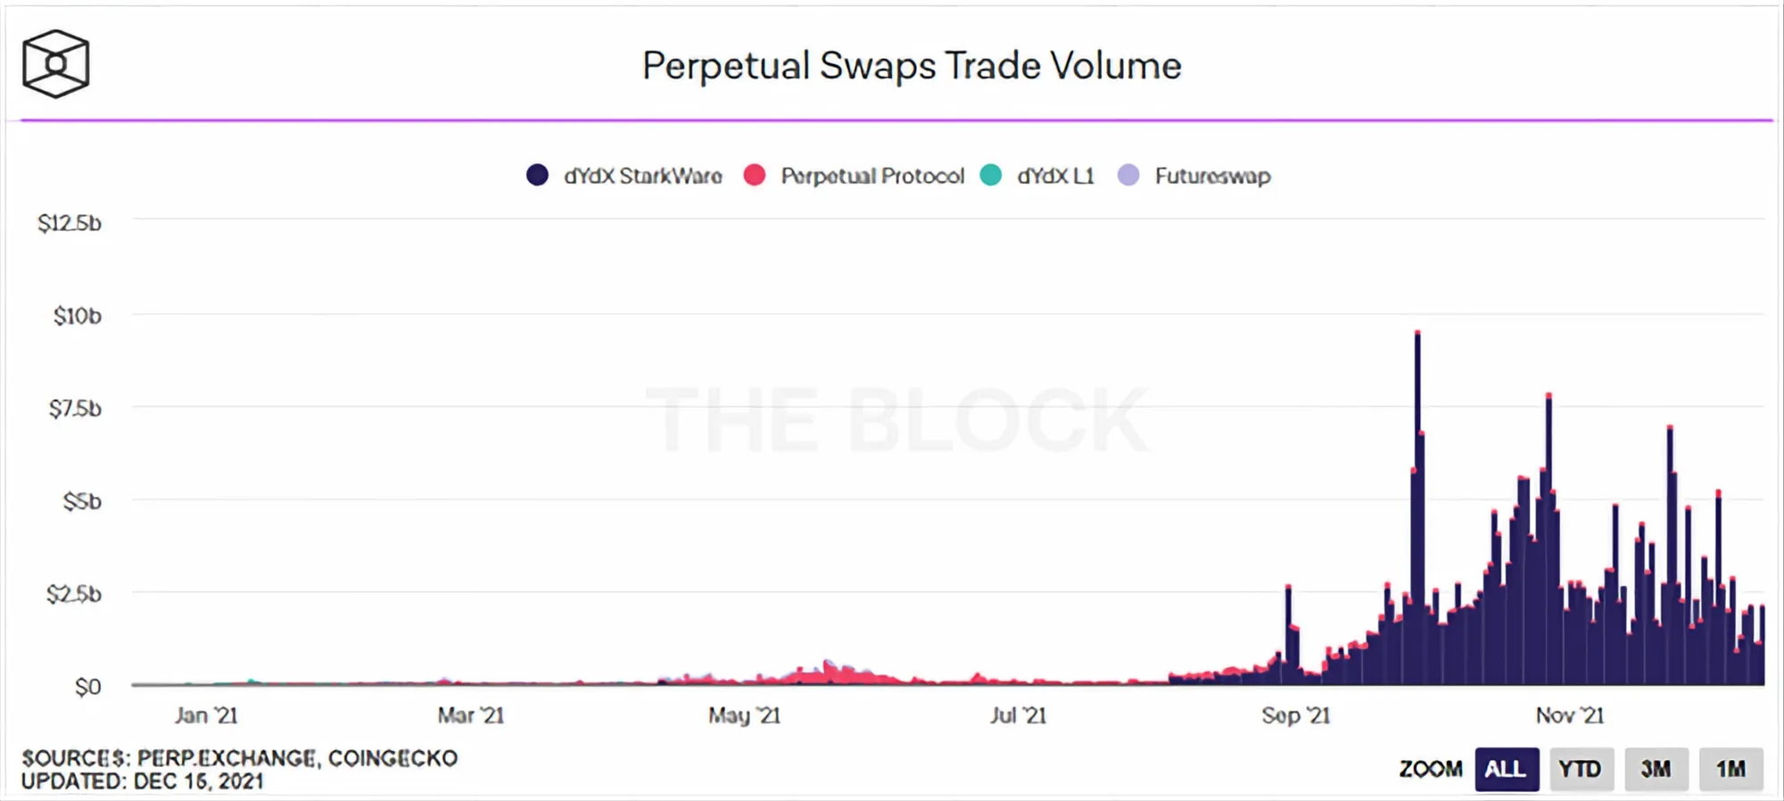This screenshot has width=1784, height=801.
Task: Click the dark navy dYdX StarkWare legend dot
Action: (x=537, y=175)
